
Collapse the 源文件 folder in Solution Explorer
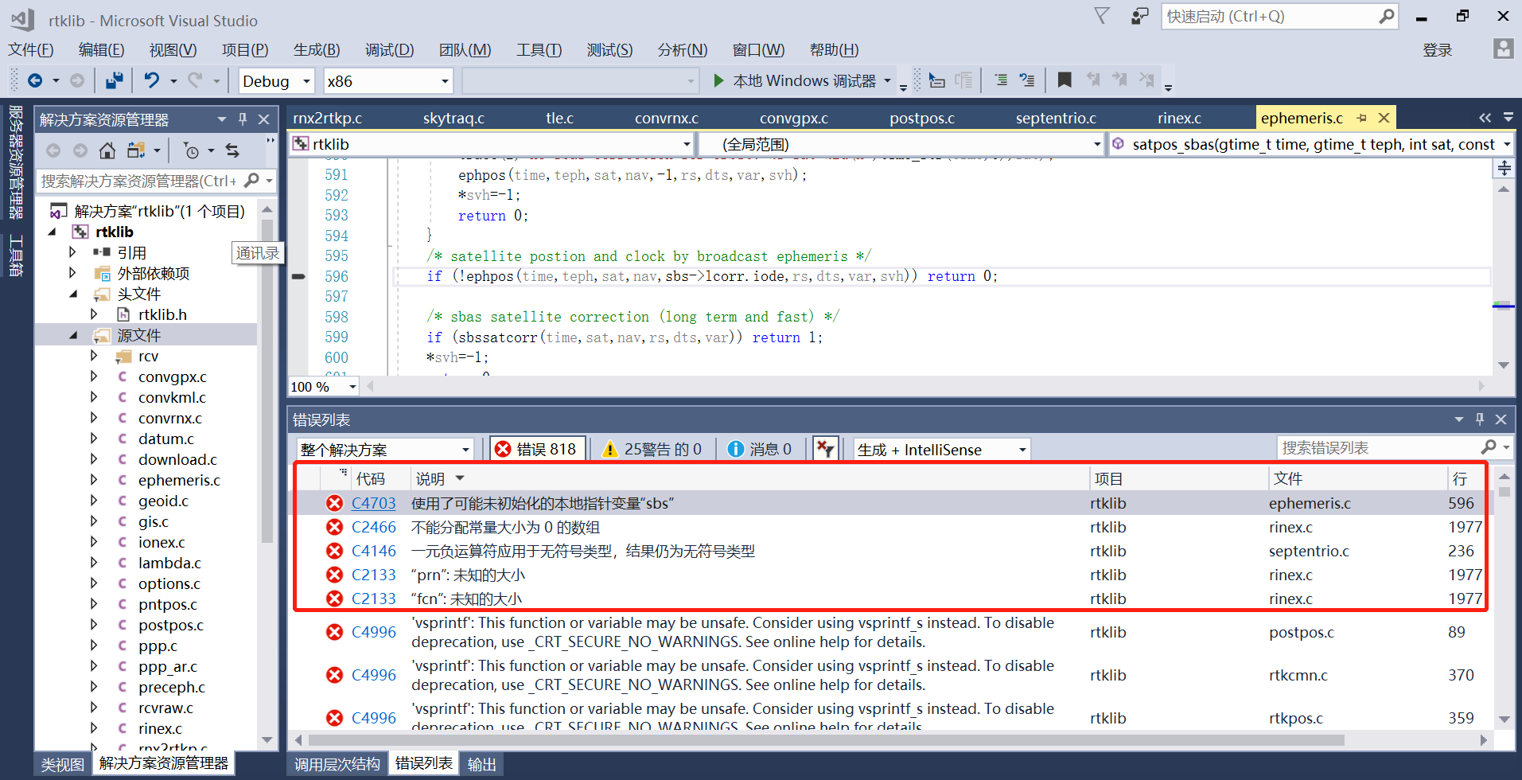point(73,335)
